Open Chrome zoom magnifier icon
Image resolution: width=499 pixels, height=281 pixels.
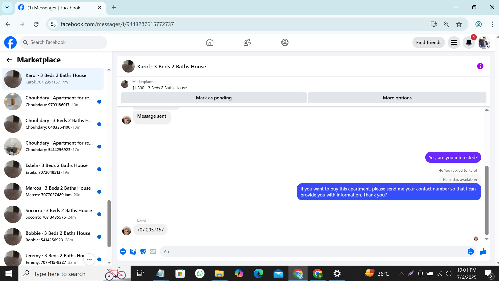point(446,24)
